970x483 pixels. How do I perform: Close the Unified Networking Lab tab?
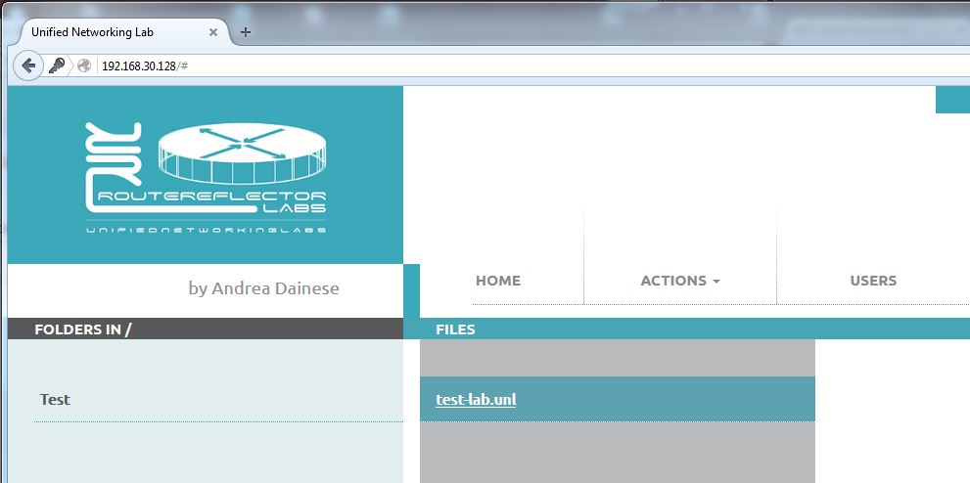(213, 32)
